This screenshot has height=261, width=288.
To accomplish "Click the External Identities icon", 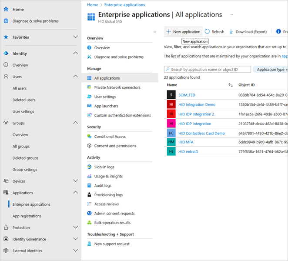I will pos(6,251).
